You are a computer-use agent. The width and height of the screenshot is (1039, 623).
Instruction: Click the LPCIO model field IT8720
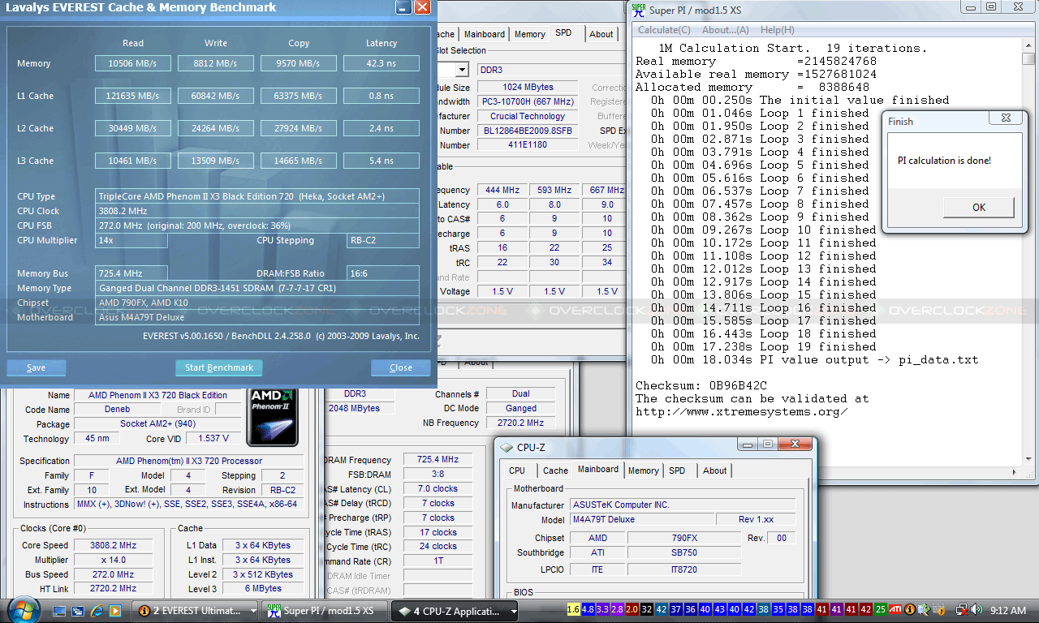coord(684,569)
